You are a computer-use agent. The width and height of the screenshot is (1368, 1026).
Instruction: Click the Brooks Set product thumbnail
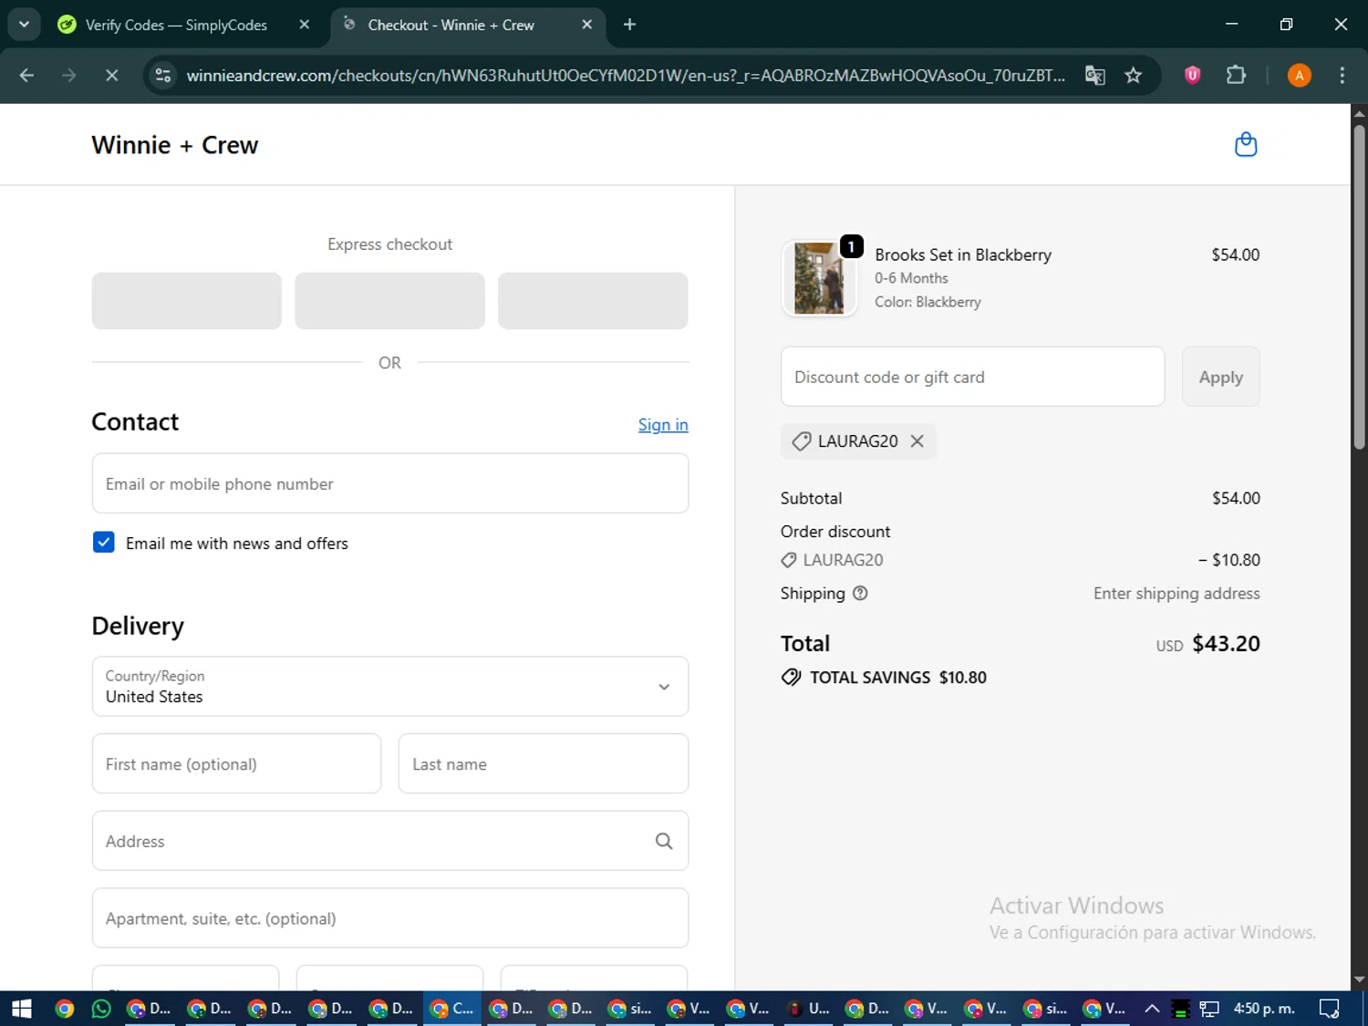(x=819, y=278)
